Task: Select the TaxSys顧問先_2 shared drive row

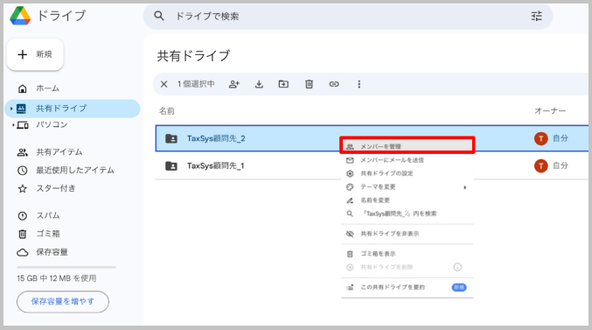Action: pos(372,138)
